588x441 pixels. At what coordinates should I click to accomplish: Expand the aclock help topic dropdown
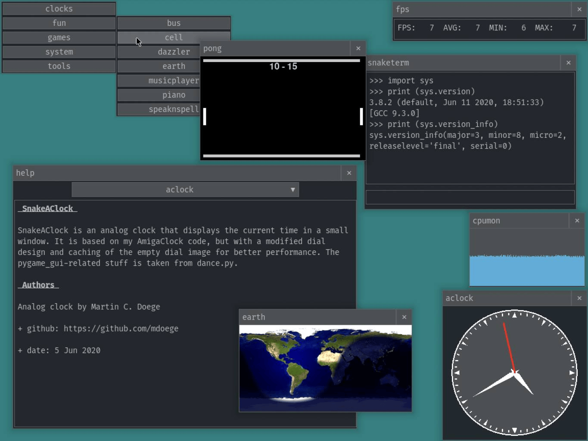tap(180, 189)
